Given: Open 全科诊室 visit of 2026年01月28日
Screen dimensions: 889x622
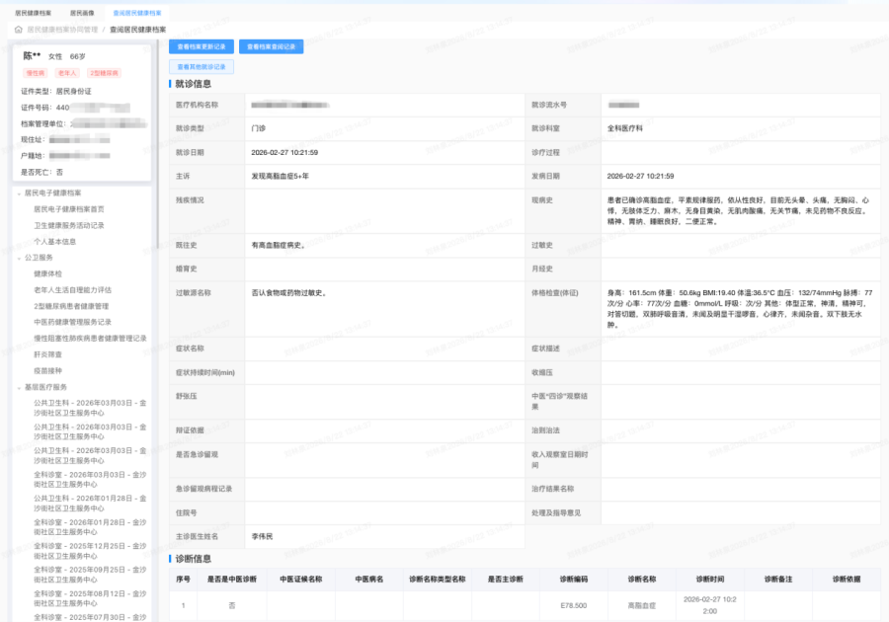Looking at the screenshot, I should [x=90, y=527].
